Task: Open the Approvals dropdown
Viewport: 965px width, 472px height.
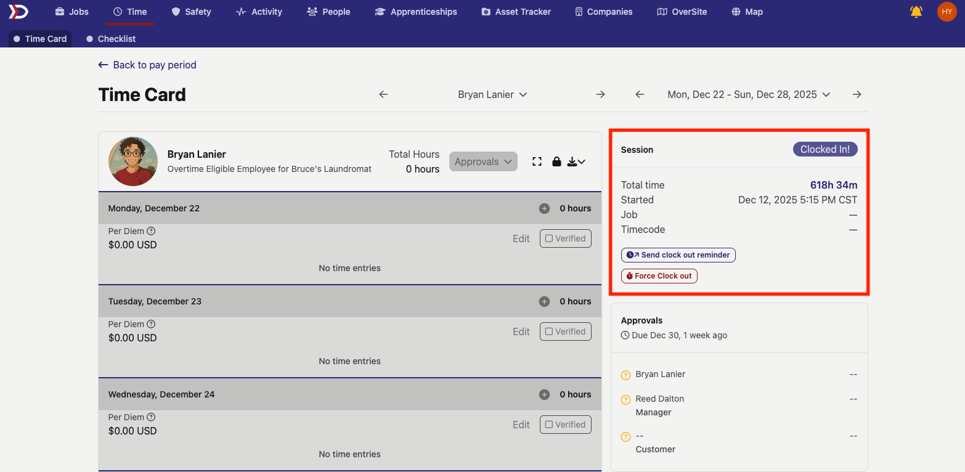Action: [x=483, y=161]
